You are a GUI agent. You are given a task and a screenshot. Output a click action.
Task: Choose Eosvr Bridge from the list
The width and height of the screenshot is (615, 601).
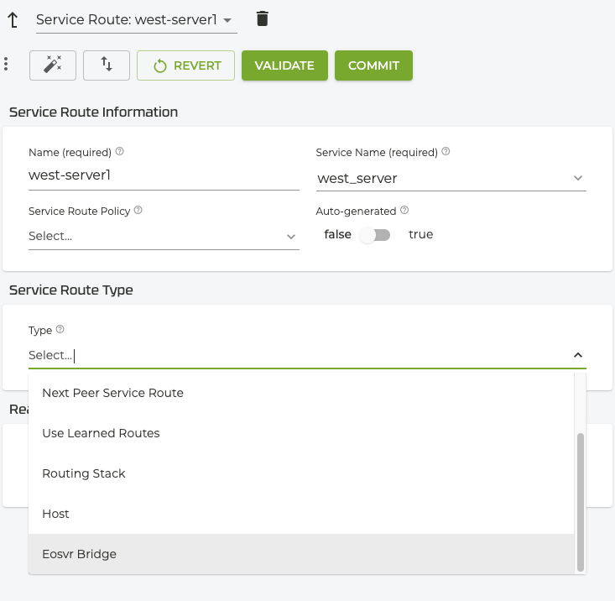[80, 554]
